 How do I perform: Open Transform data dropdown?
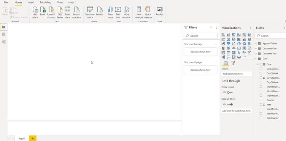point(90,12)
